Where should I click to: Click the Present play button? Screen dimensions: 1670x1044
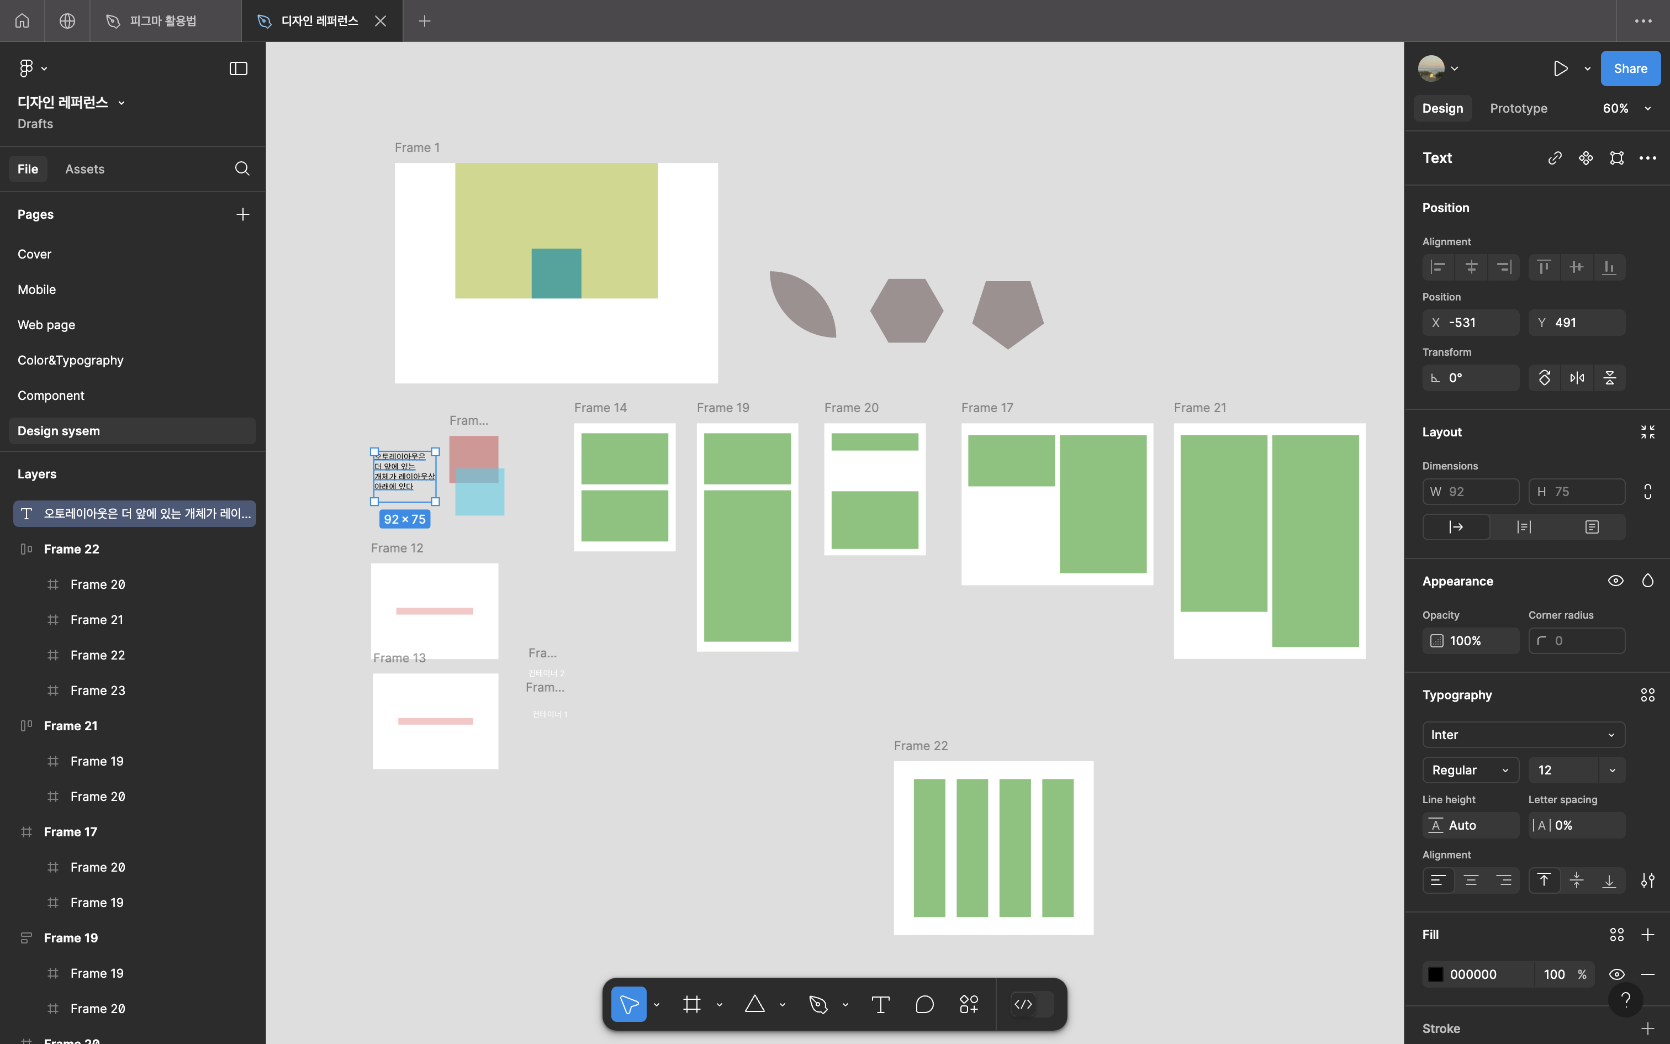point(1560,68)
